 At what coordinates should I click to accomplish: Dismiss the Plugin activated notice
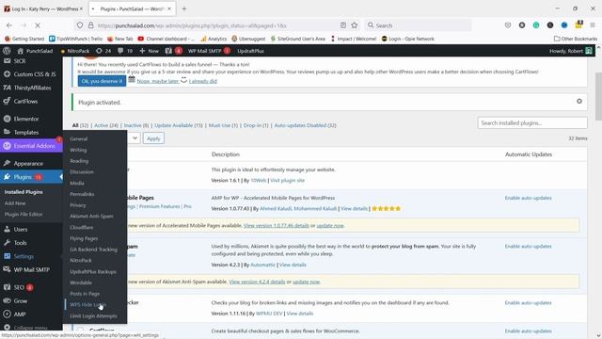579,101
